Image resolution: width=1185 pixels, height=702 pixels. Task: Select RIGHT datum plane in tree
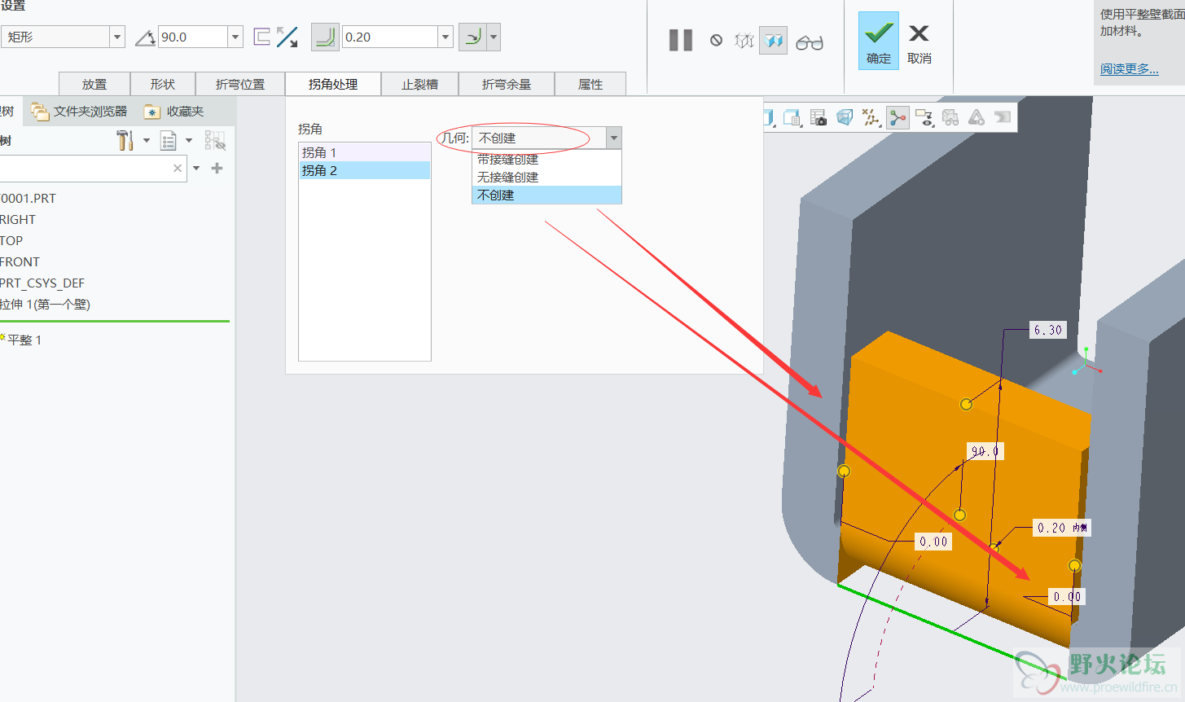pos(18,219)
